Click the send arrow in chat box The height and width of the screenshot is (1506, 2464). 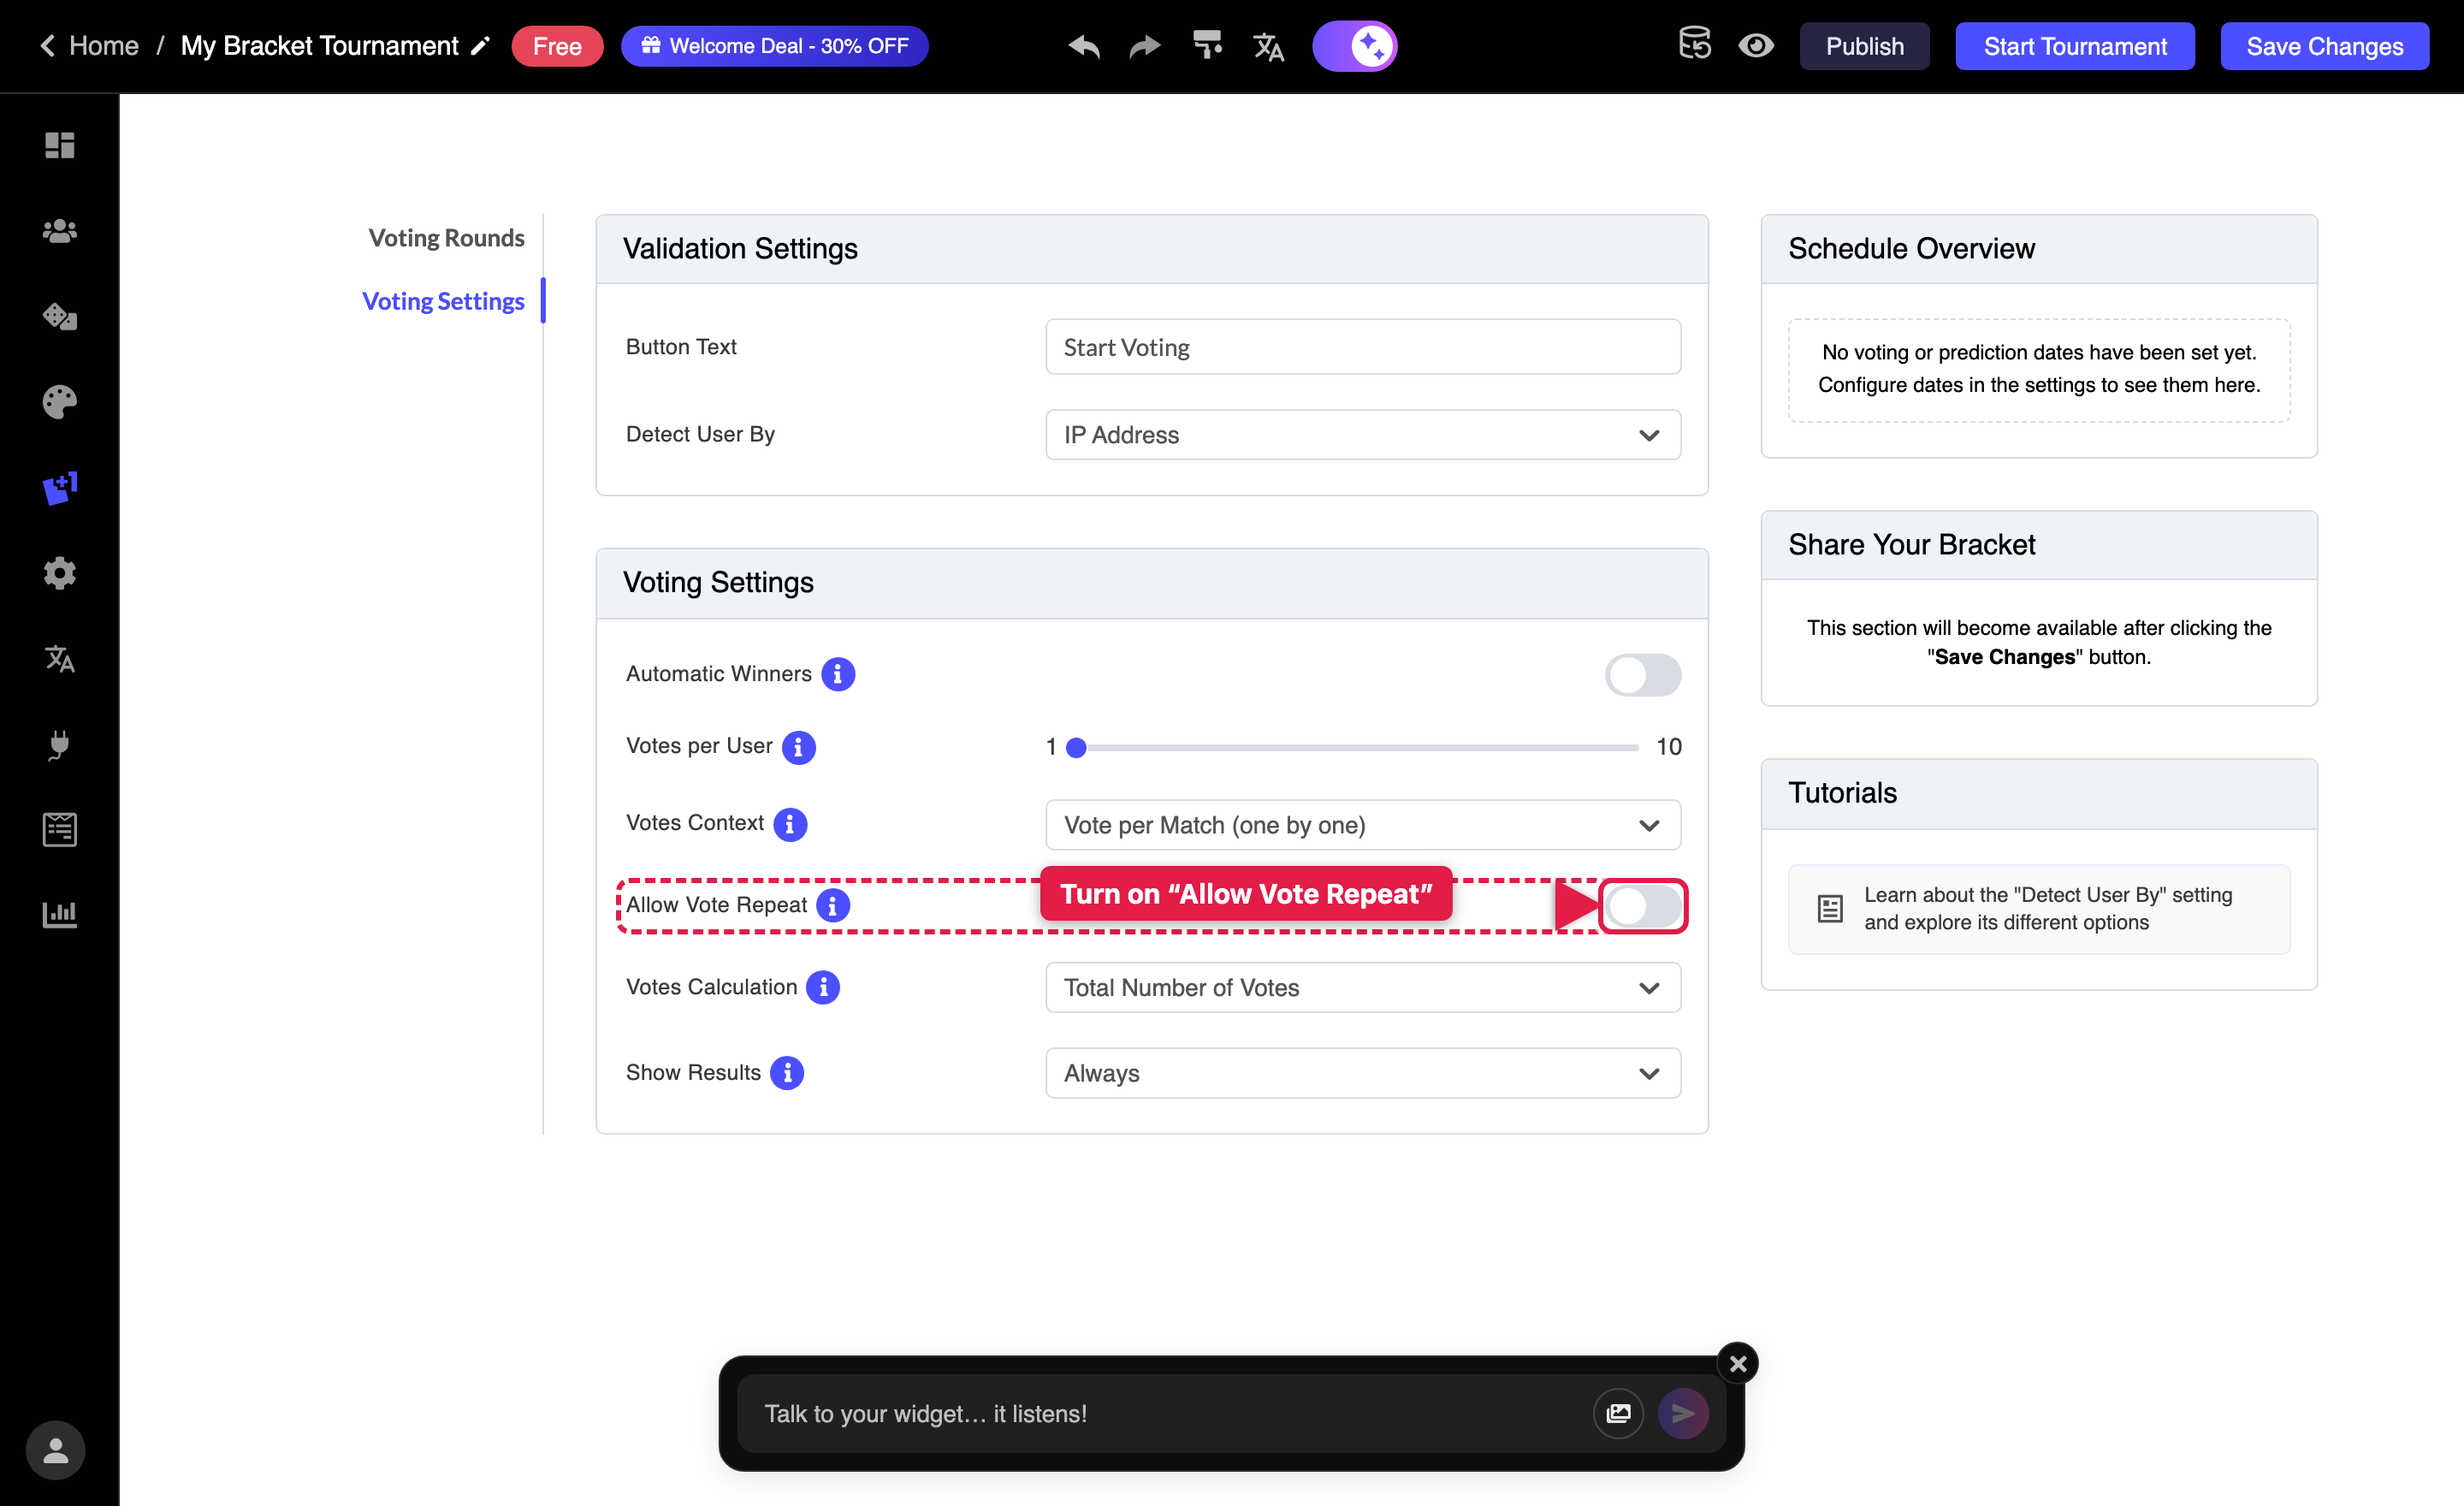1683,1413
